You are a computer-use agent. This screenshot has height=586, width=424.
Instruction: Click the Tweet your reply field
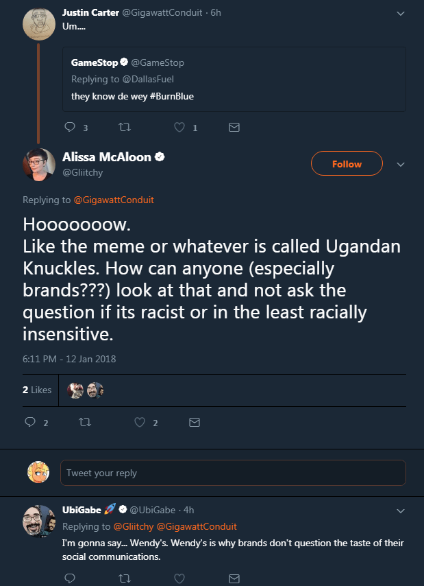point(233,473)
